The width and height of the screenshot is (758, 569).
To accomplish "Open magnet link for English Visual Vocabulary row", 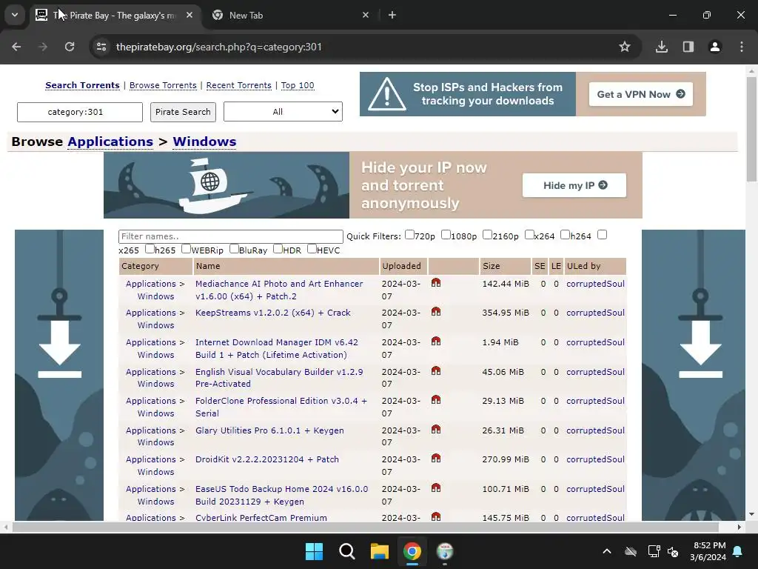I will coord(435,371).
